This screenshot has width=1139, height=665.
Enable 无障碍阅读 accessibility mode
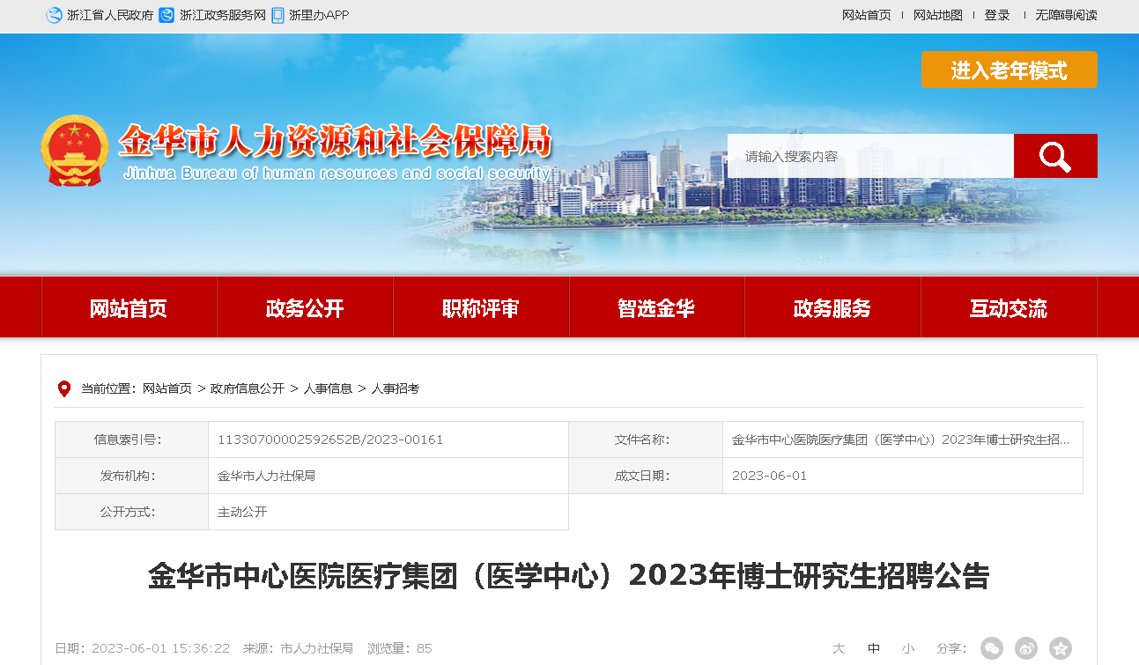[1066, 15]
